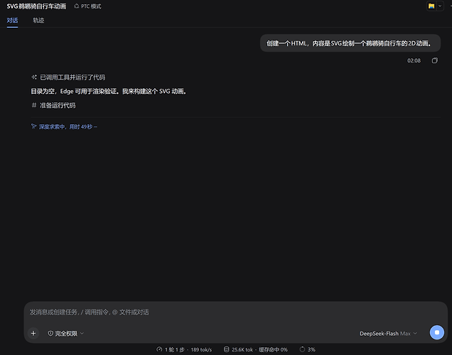Click the PTC 模式 indicator
Screen dimensions: 452x355
pos(87,6)
